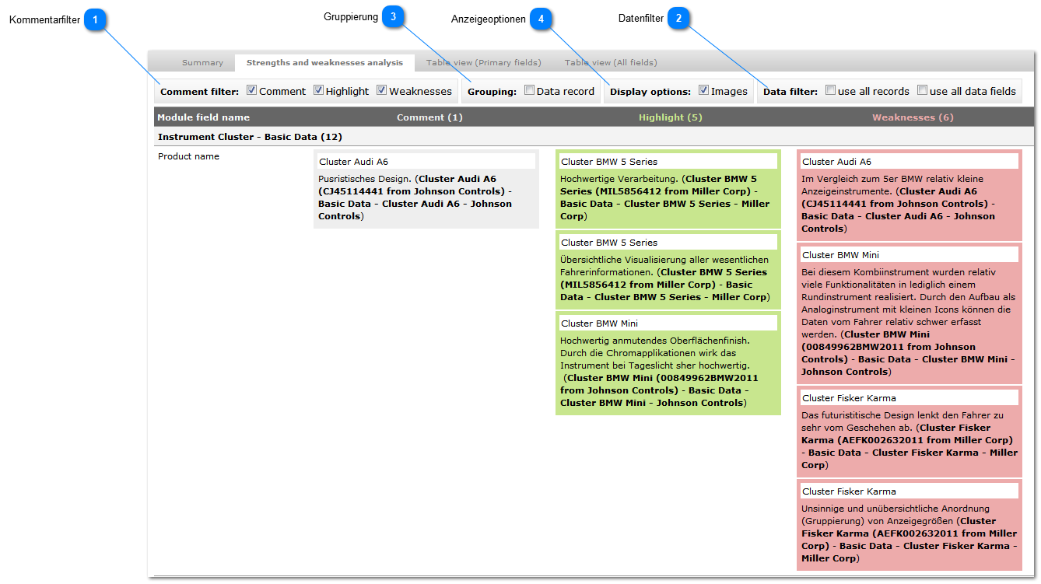The width and height of the screenshot is (1041, 584).
Task: Click Cluster BMW Mini title in Weaknesses column
Action: tap(910, 255)
